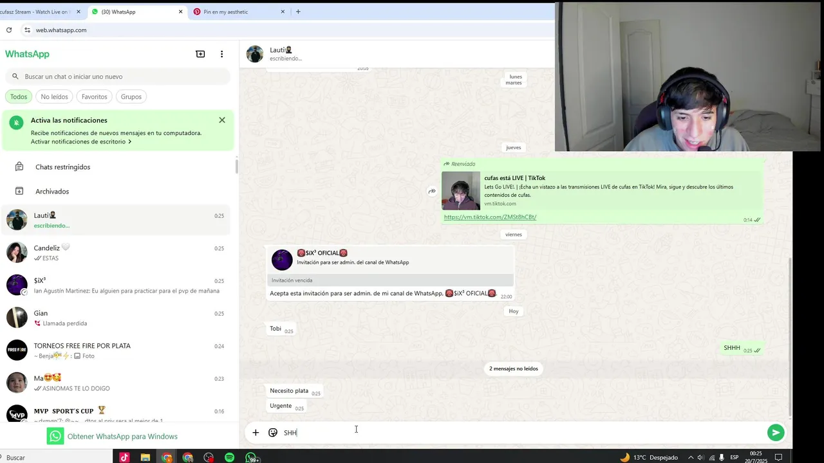Click the 'Necesito plata' message
This screenshot has width=824, height=463.
tap(295, 391)
